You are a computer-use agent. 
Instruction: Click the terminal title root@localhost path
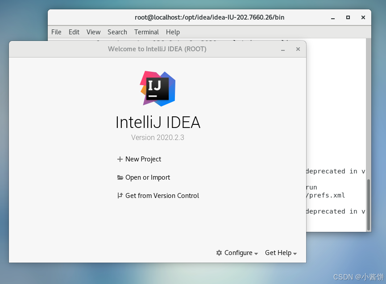[209, 17]
